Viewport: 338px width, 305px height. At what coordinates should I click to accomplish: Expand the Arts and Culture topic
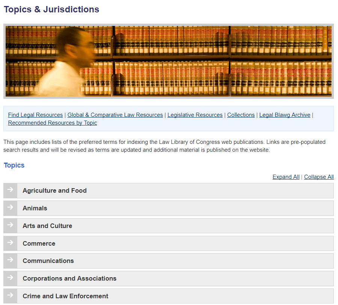click(x=169, y=226)
